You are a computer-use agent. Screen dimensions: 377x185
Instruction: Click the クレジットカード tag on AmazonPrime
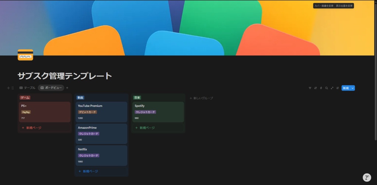tap(89, 134)
